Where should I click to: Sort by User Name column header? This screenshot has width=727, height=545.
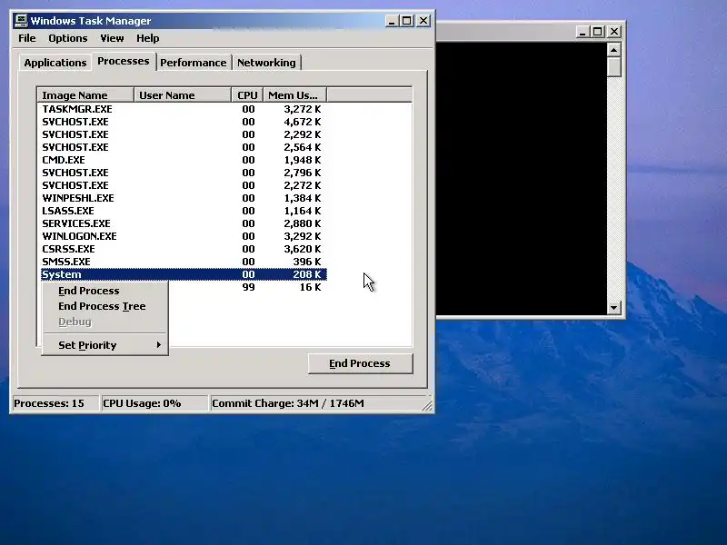(x=183, y=95)
